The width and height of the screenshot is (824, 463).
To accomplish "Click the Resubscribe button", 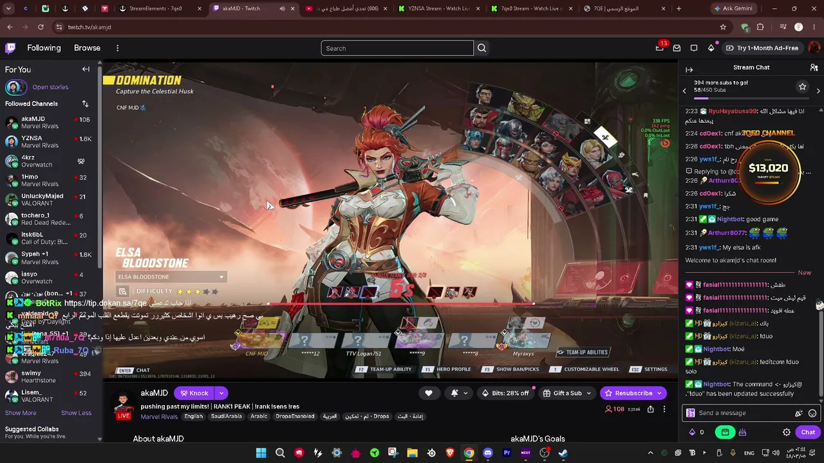I will pyautogui.click(x=628, y=393).
